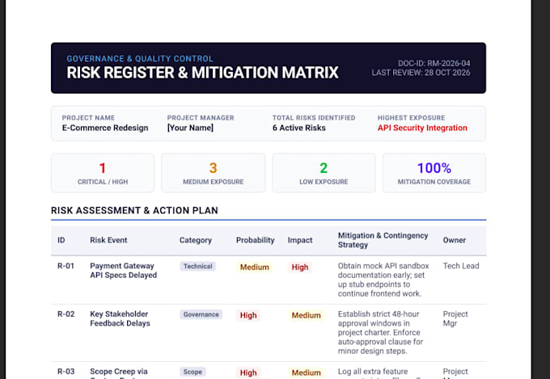Click the 'Impact' column header

(x=300, y=240)
